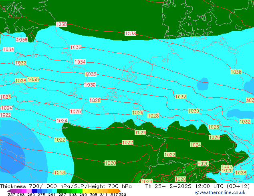Click legend value 257
The height and width of the screenshot is (196, 254).
[11, 194]
